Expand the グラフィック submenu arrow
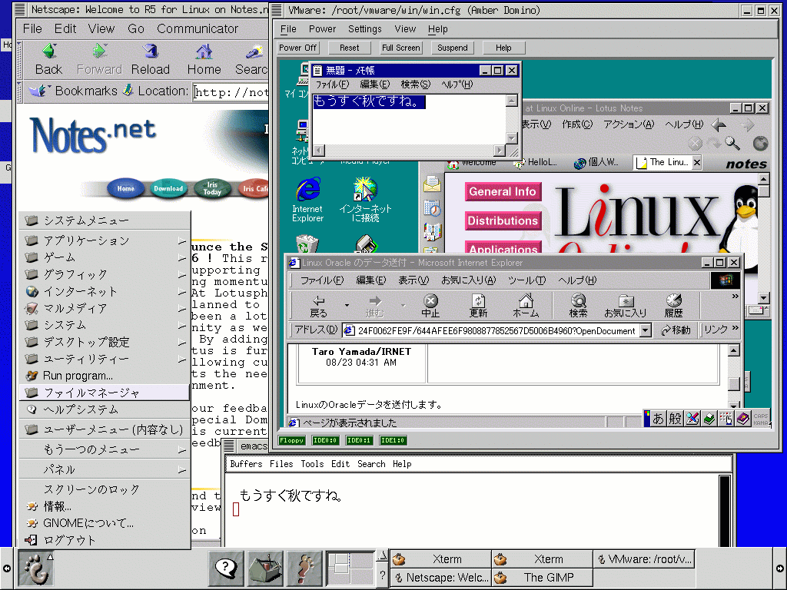Image resolution: width=787 pixels, height=590 pixels. click(x=181, y=275)
